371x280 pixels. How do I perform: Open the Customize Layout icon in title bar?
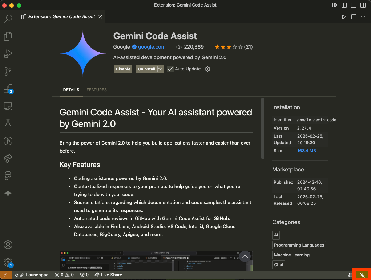pyautogui.click(x=335, y=5)
